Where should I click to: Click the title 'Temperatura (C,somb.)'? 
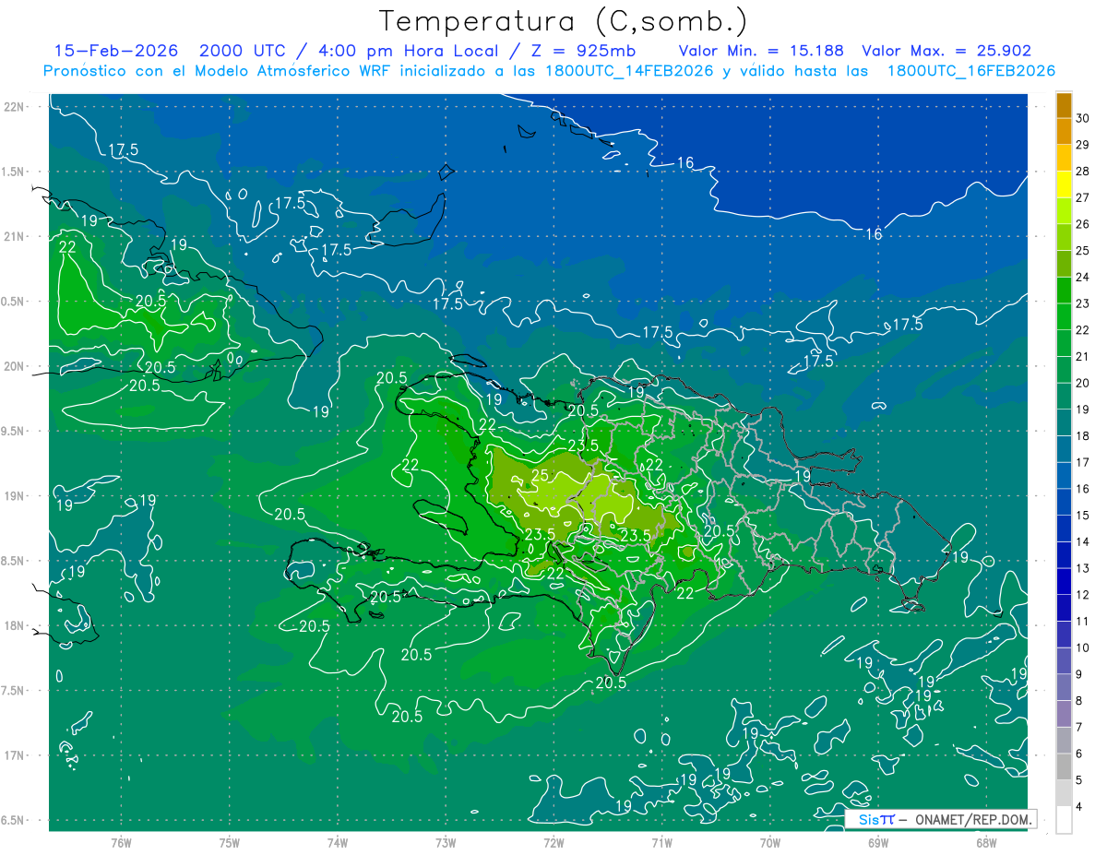564,21
